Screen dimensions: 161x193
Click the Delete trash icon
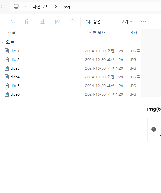point(72,22)
